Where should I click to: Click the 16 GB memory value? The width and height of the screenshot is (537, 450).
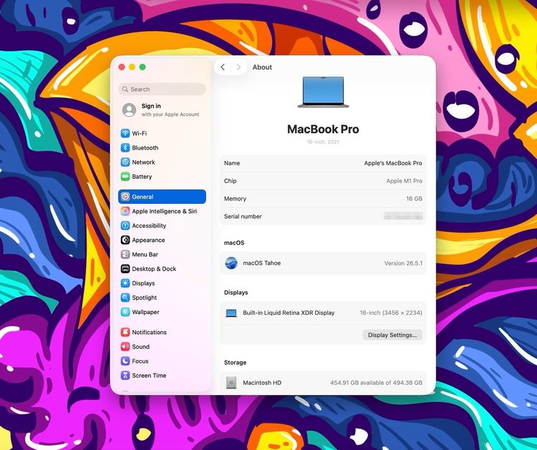point(414,198)
